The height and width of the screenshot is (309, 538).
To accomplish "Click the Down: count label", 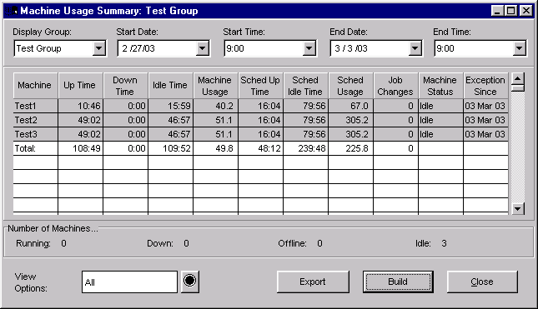I will coord(160,243).
